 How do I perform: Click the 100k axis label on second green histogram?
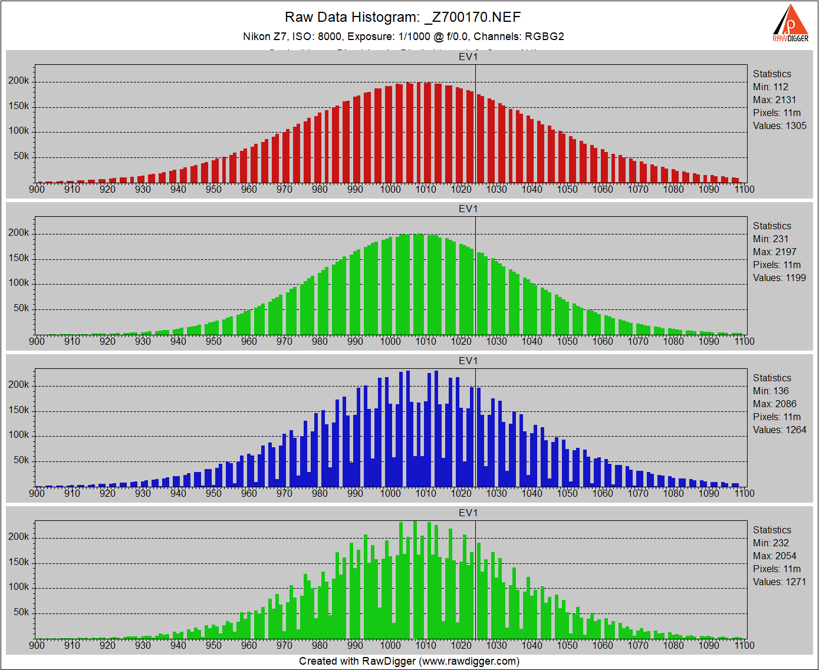(x=18, y=587)
